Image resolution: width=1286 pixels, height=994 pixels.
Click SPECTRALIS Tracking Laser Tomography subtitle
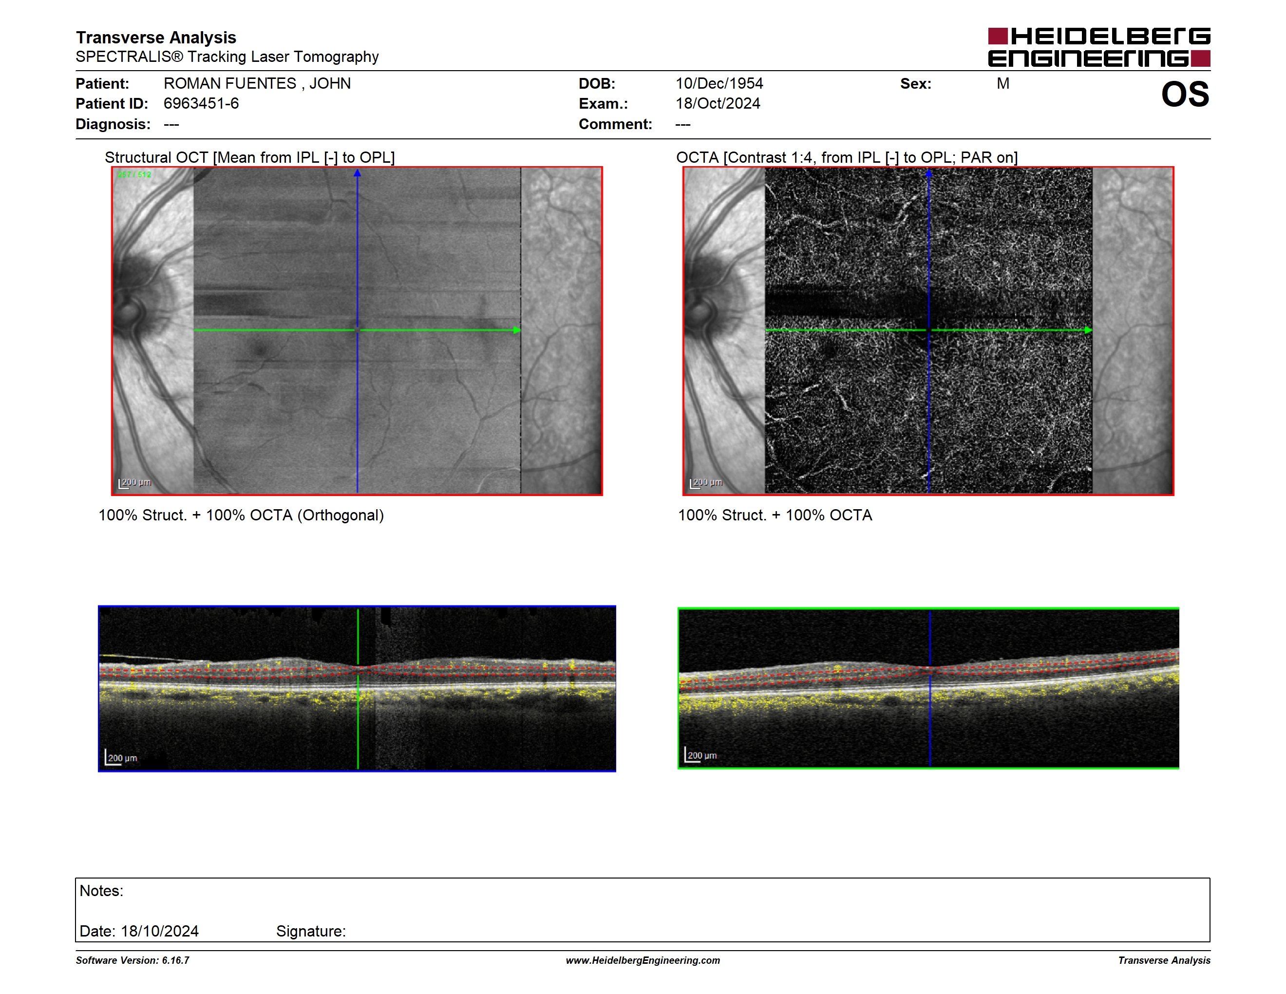click(x=227, y=57)
